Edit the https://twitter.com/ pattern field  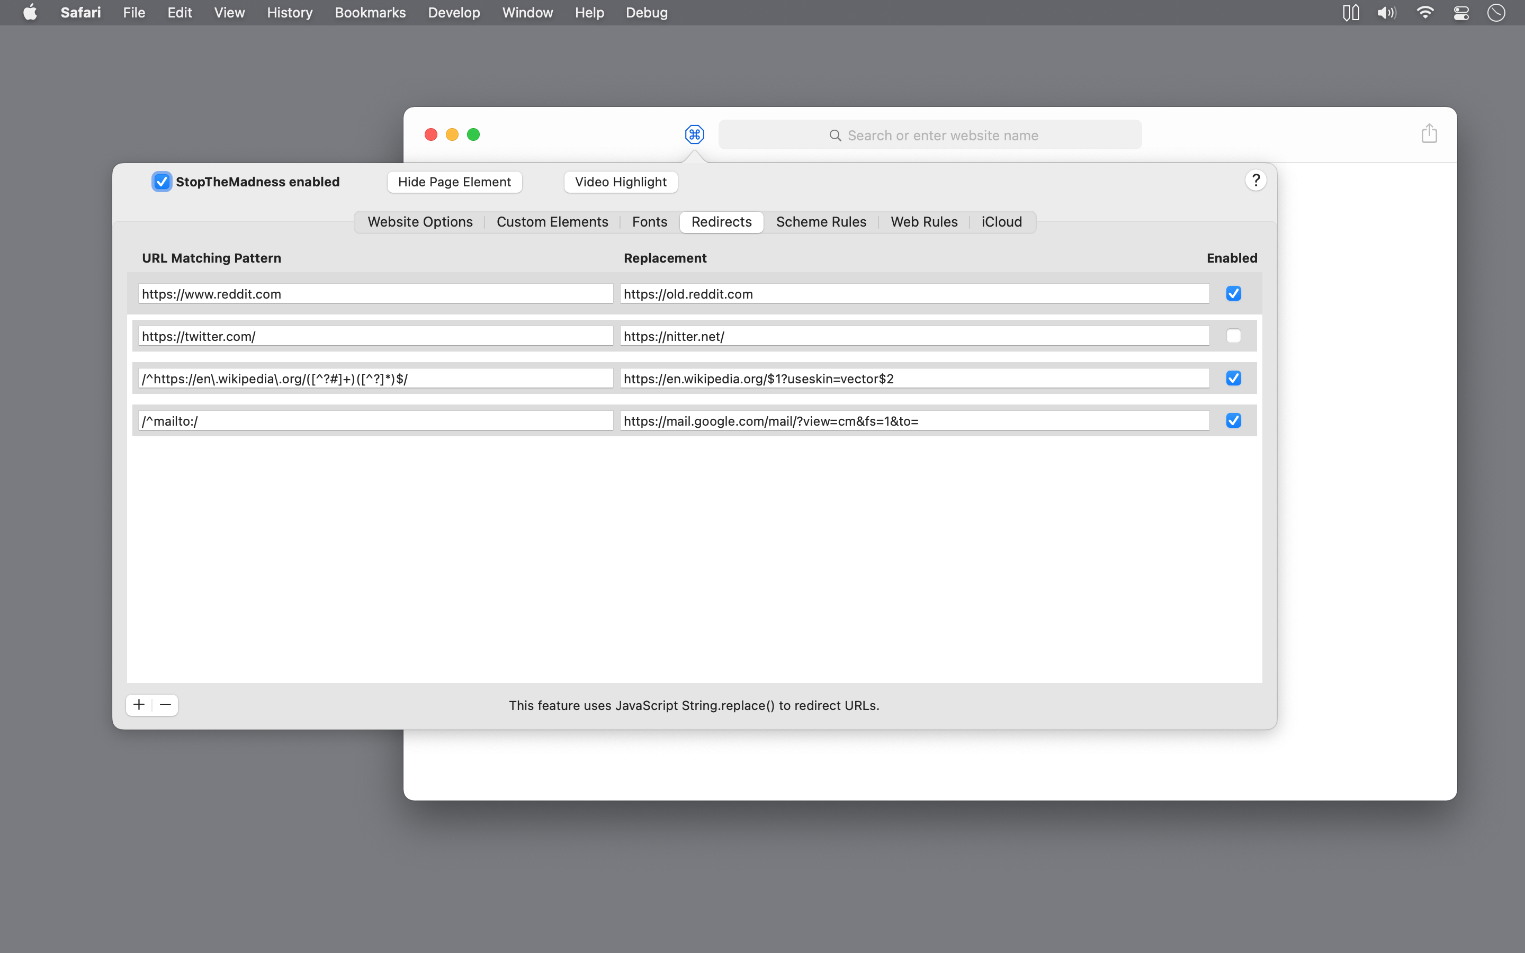(x=375, y=336)
